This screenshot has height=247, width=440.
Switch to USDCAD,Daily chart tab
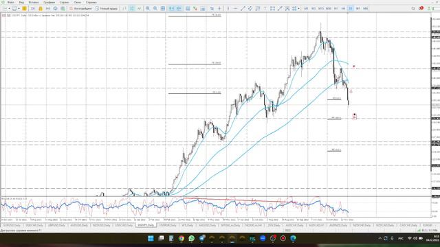(x=124, y=225)
